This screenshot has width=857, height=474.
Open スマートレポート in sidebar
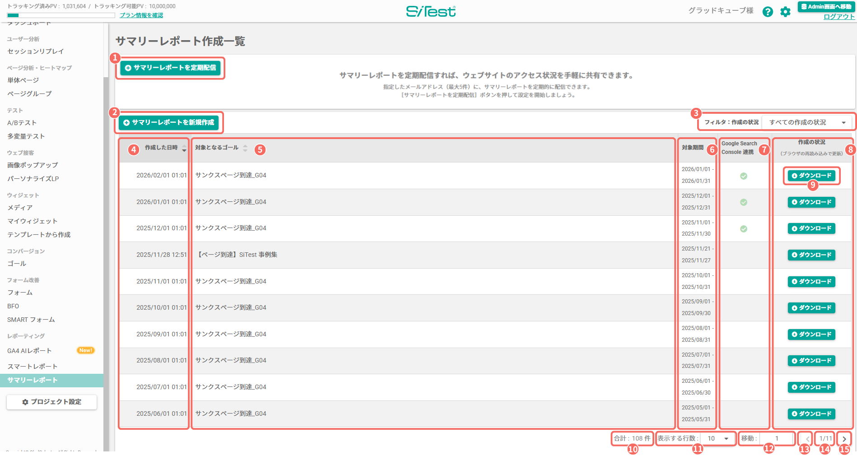point(33,367)
